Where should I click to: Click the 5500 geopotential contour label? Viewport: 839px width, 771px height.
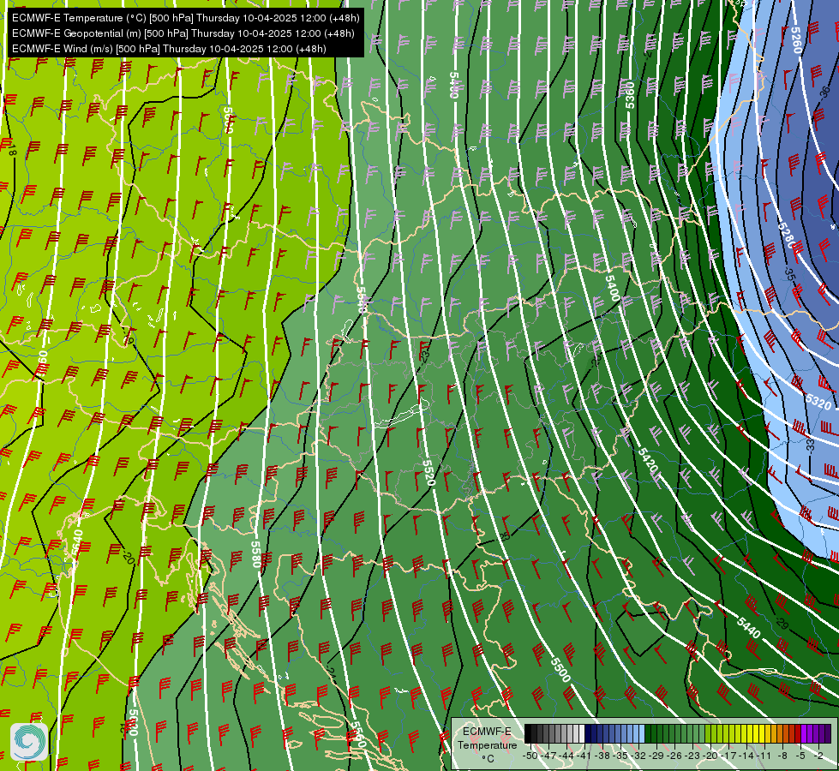[560, 670]
